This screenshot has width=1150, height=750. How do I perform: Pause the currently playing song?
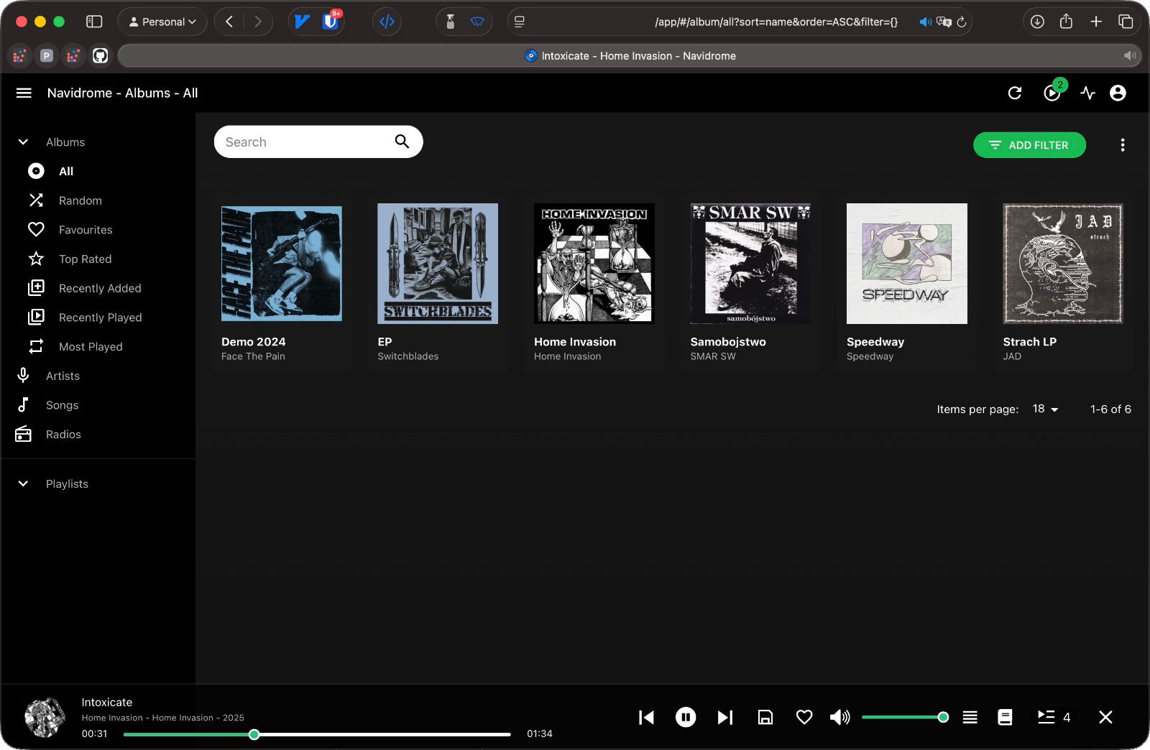(x=685, y=717)
